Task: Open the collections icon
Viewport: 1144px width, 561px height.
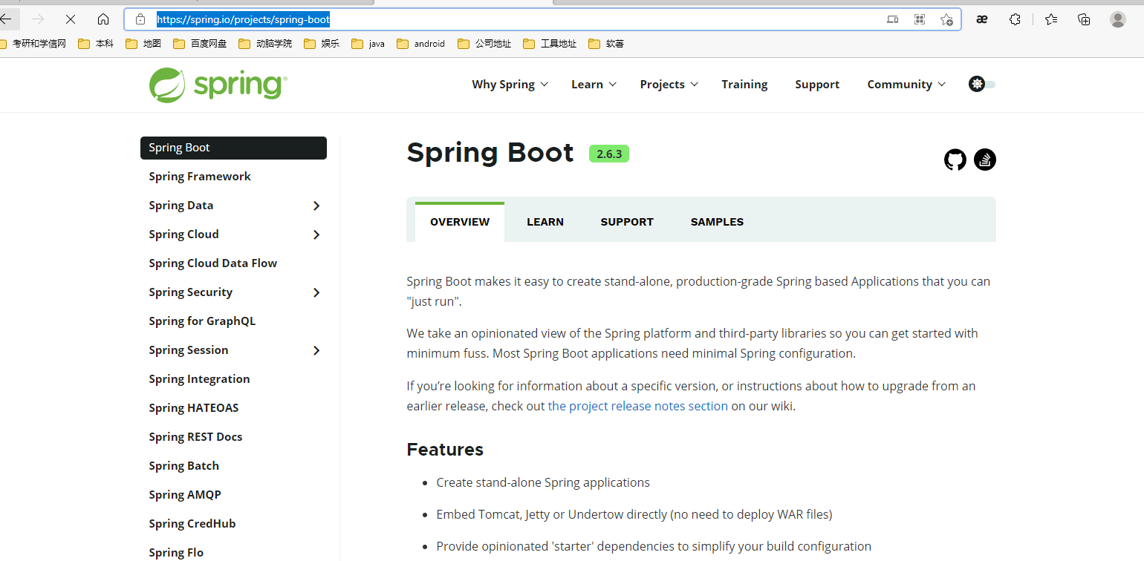Action: pyautogui.click(x=1084, y=19)
